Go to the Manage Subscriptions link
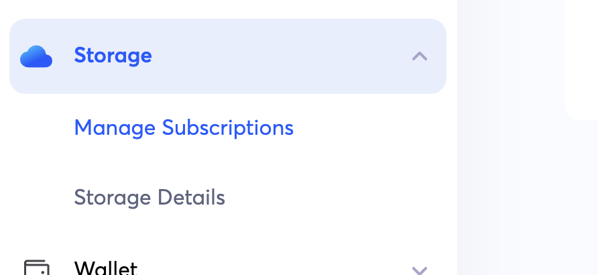Image resolution: width=598 pixels, height=275 pixels. click(x=184, y=127)
